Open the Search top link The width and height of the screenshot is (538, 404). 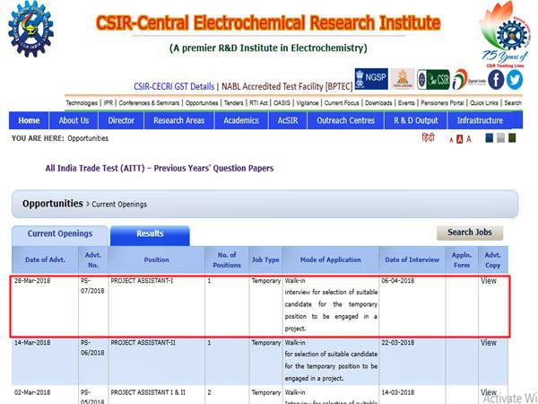click(x=513, y=103)
